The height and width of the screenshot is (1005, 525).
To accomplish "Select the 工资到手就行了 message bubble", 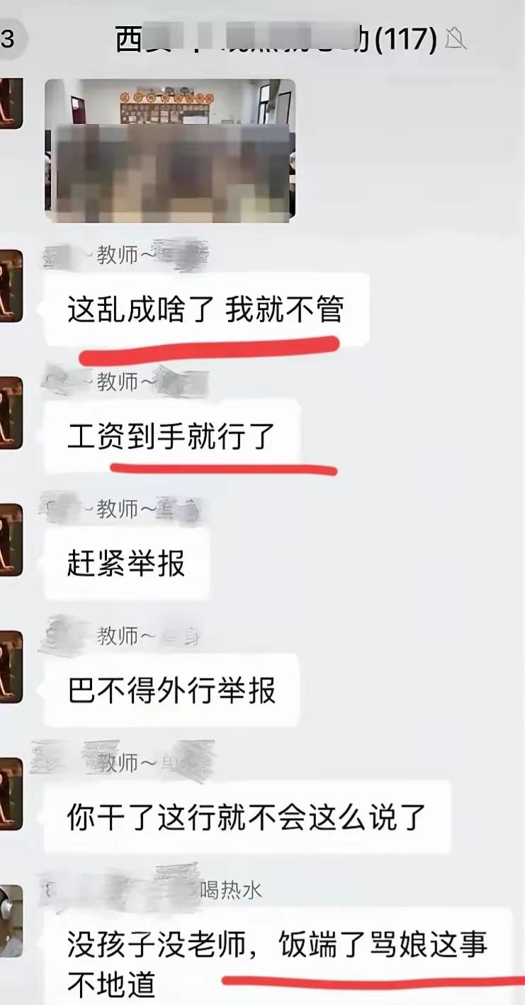I will click(x=172, y=436).
